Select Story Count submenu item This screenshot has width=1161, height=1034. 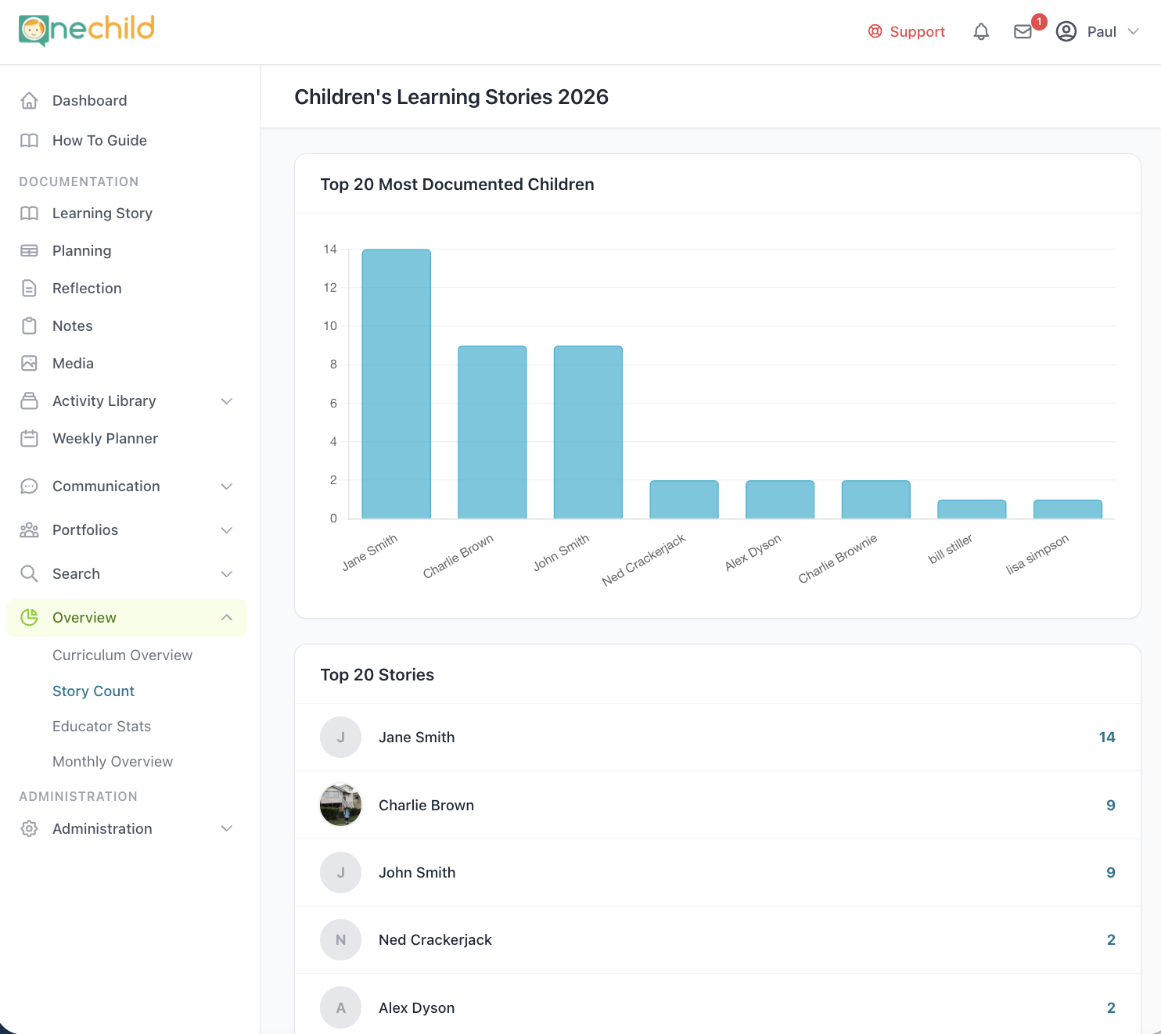tap(93, 691)
